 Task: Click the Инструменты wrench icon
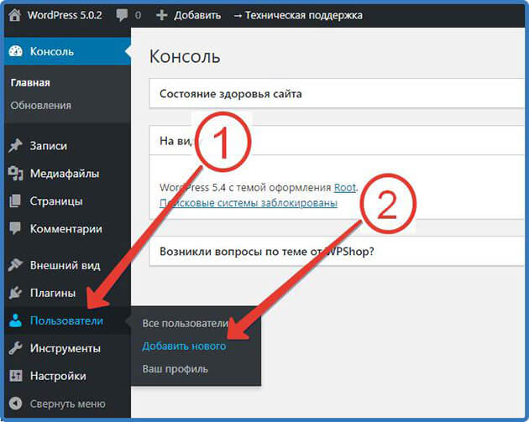[15, 348]
